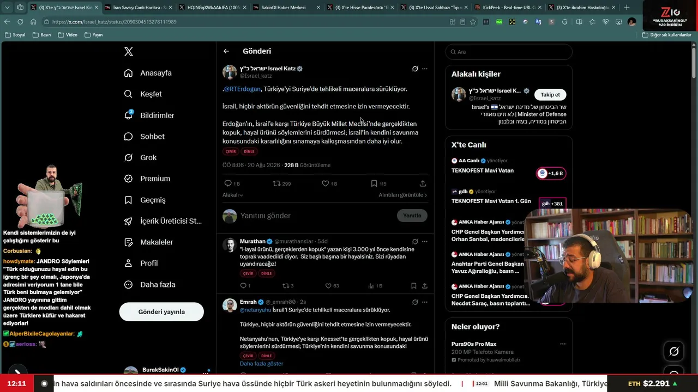Click the Ara search field
The width and height of the screenshot is (698, 392).
click(509, 52)
